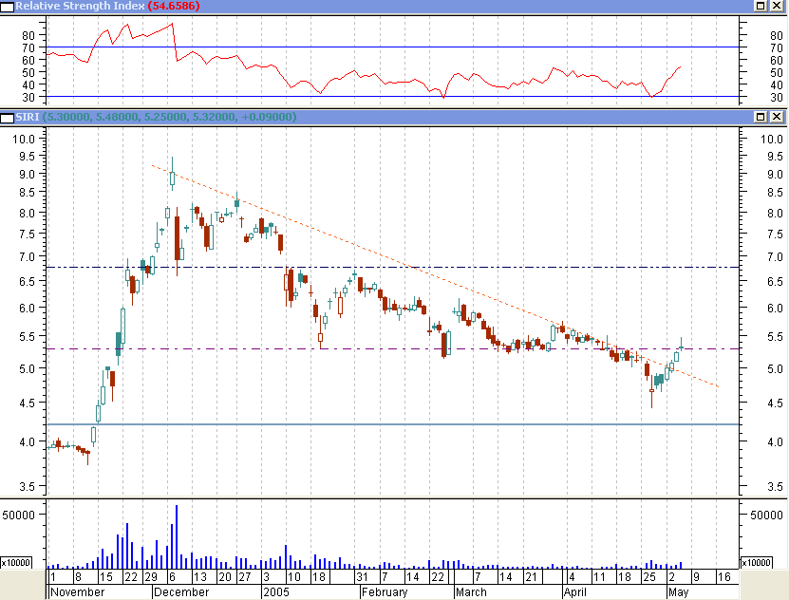Open the Relative Strength Index panel control icon
The width and height of the screenshot is (789, 600).
coord(7,7)
